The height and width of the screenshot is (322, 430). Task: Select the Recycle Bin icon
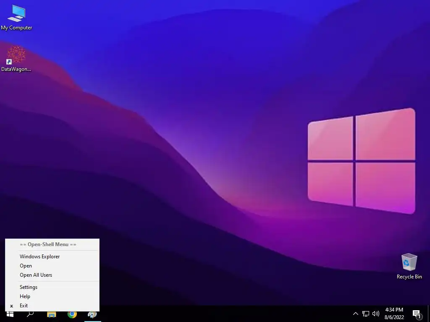point(409,266)
